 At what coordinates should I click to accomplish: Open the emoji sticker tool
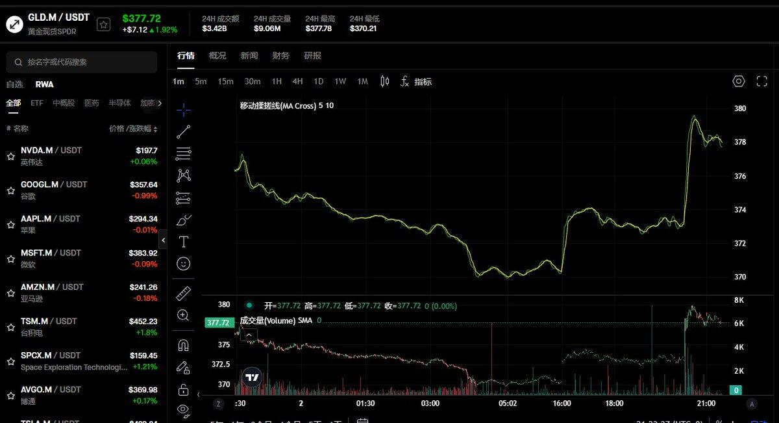[184, 264]
